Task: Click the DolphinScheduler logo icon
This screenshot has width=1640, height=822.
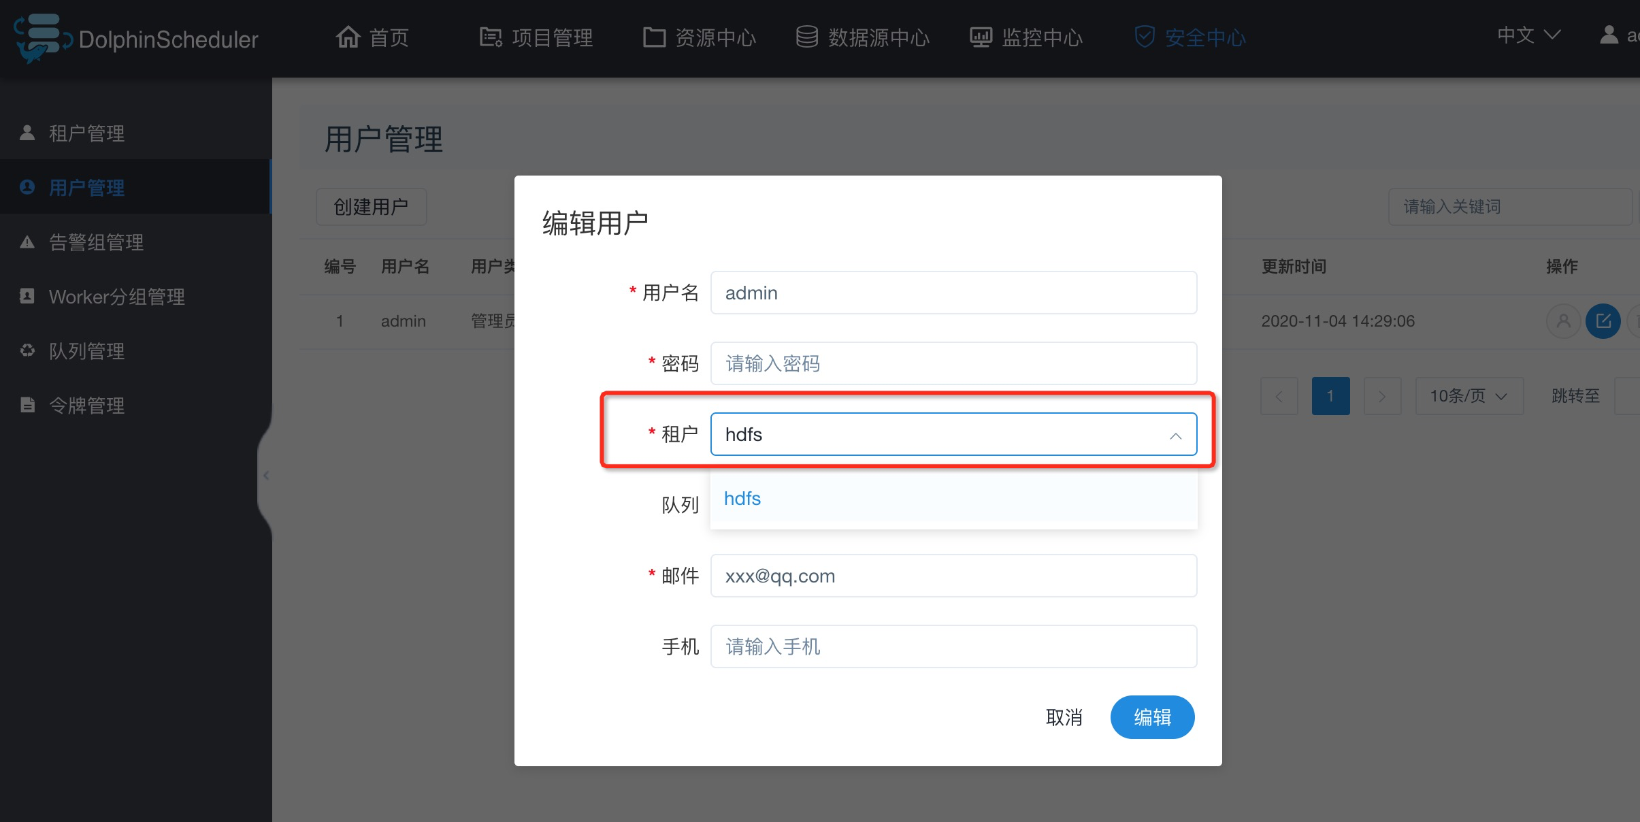Action: point(42,38)
